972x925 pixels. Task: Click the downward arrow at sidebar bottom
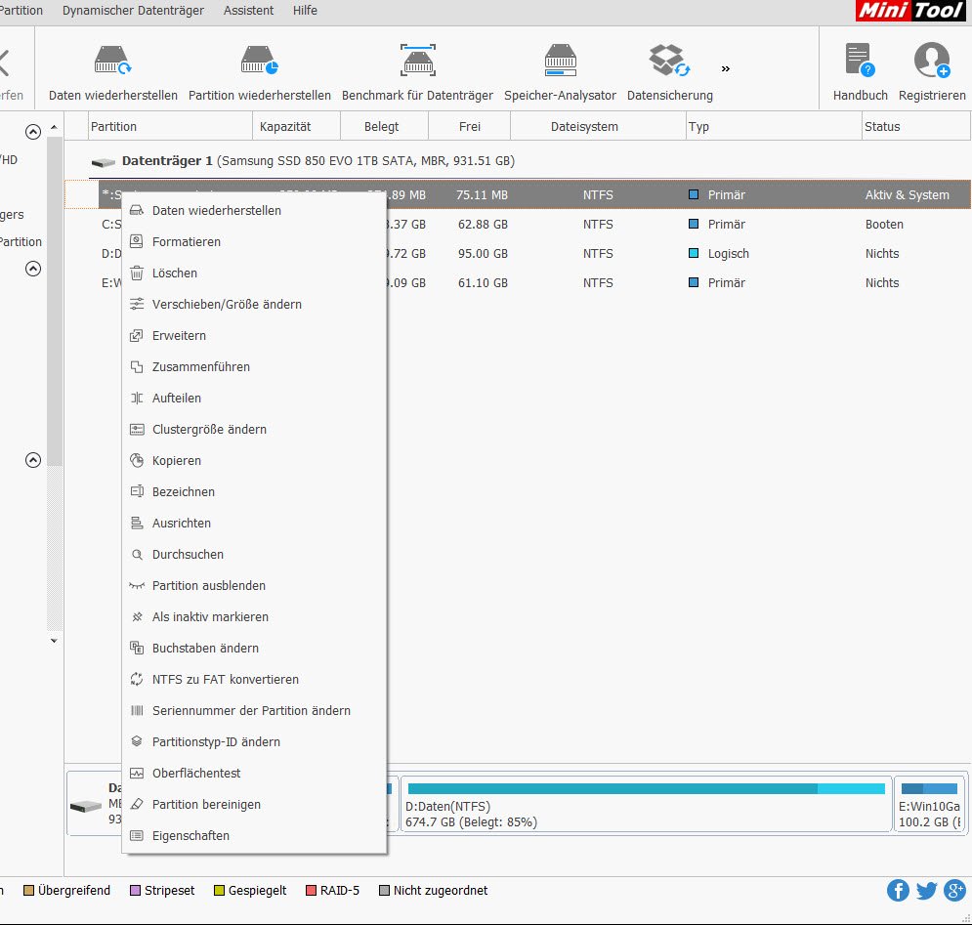tap(54, 641)
